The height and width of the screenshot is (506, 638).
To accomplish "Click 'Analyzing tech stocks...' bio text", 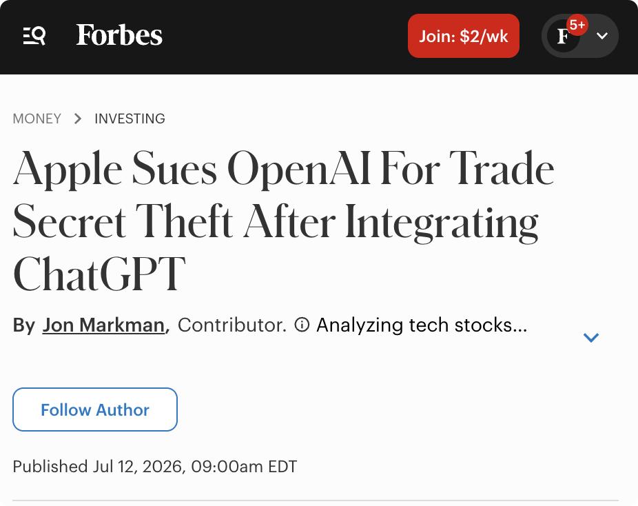I will [x=422, y=325].
